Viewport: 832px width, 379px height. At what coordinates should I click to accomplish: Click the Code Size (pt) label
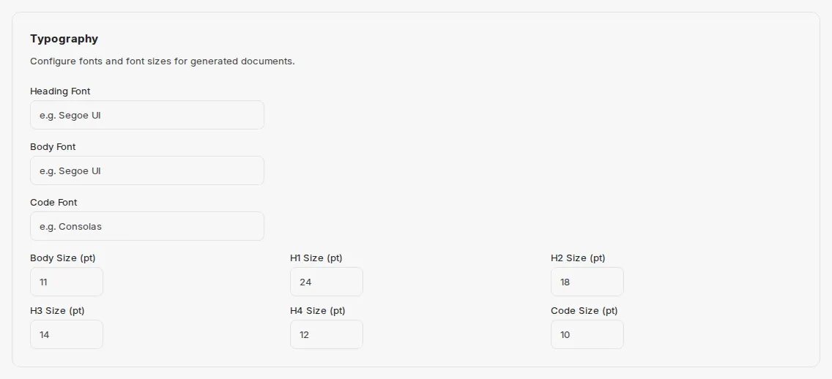click(584, 311)
